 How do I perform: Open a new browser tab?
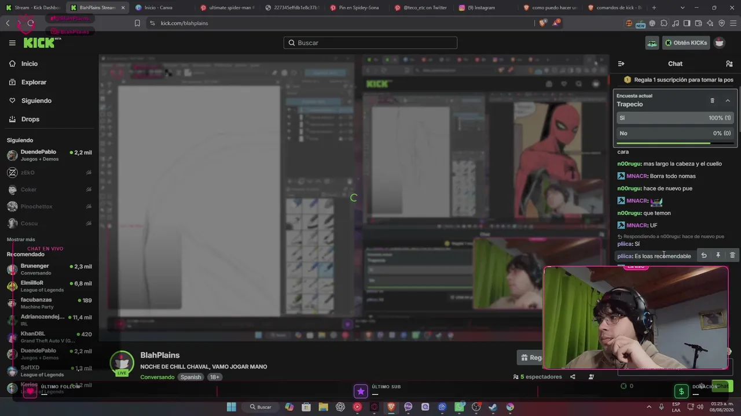[x=654, y=8]
